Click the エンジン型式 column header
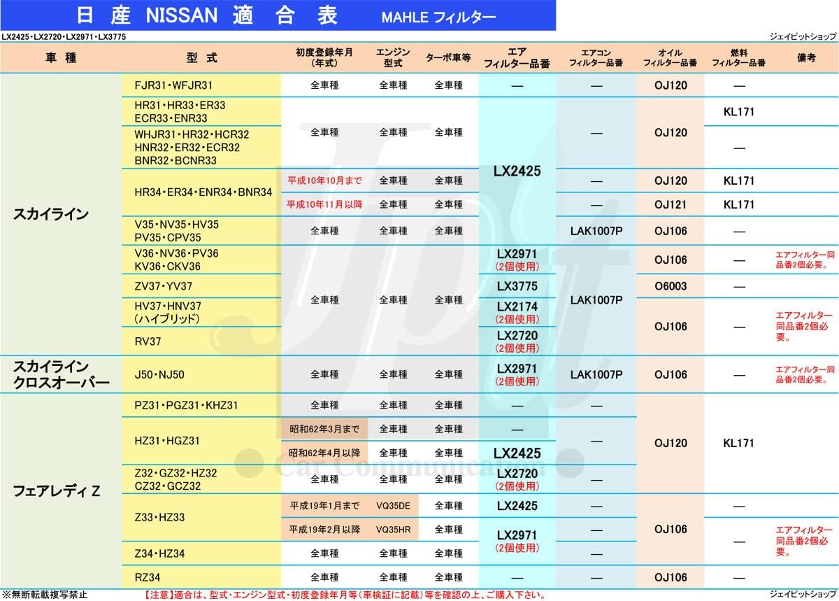 pos(393,58)
